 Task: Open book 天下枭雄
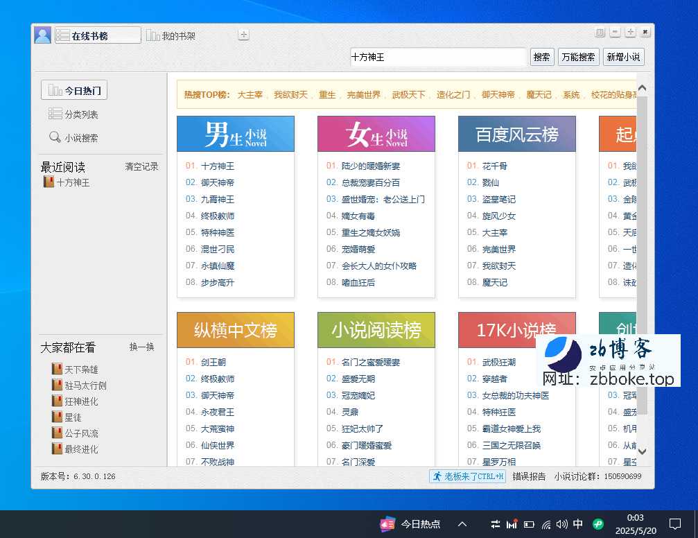pos(75,370)
